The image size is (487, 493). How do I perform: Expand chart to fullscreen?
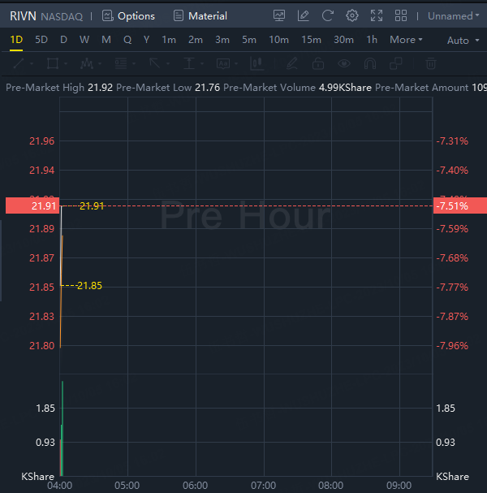coord(377,15)
